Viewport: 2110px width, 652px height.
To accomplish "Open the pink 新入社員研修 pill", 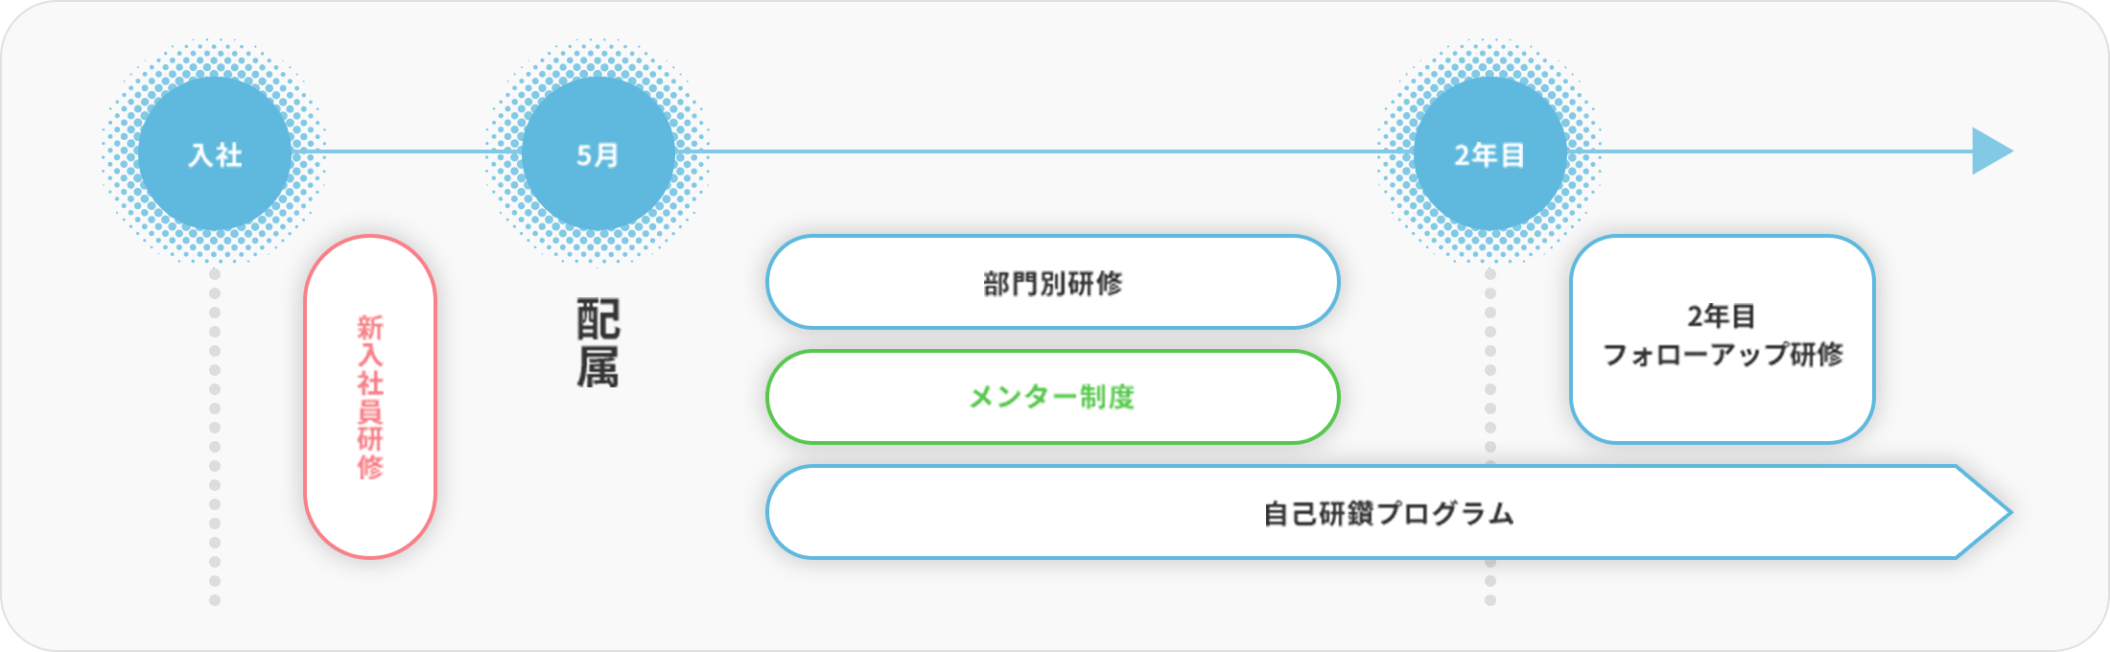I will click(x=370, y=397).
